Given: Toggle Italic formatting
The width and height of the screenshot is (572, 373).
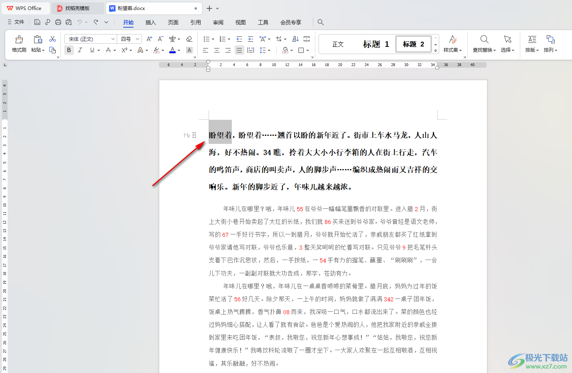Looking at the screenshot, I should (80, 50).
